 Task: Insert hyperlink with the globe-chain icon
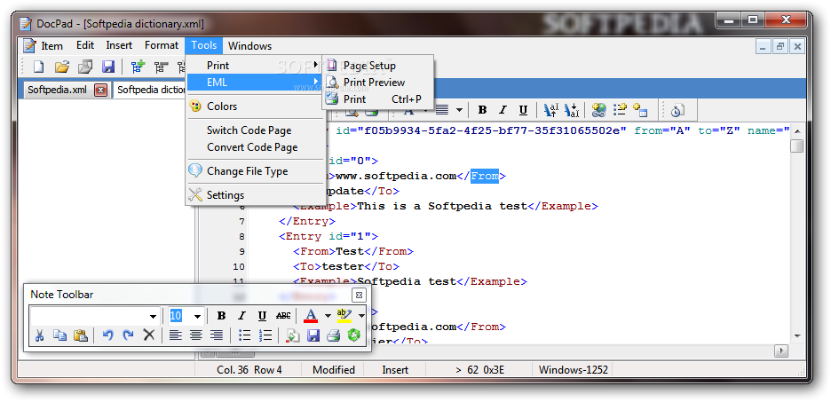point(599,110)
